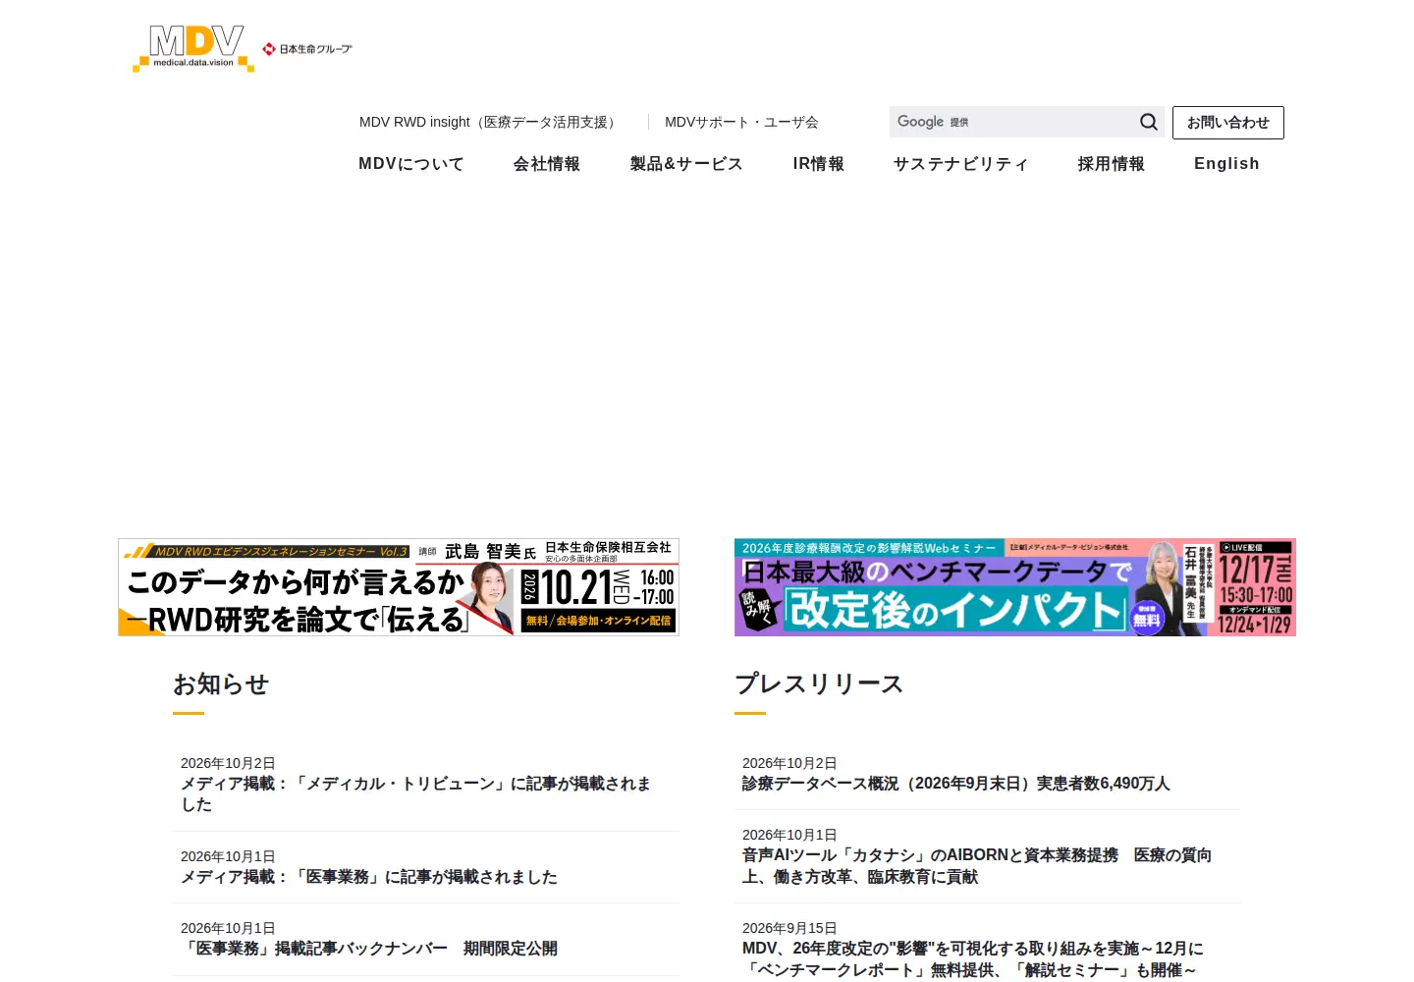Click the 2026年9月15日 press release date
Viewport: 1414px width, 982px height.
pos(789,928)
